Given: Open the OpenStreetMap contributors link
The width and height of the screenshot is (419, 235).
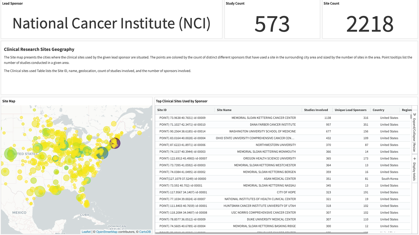Looking at the screenshot, I should tap(107, 231).
